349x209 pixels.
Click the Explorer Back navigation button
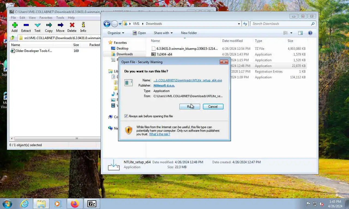(107, 24)
